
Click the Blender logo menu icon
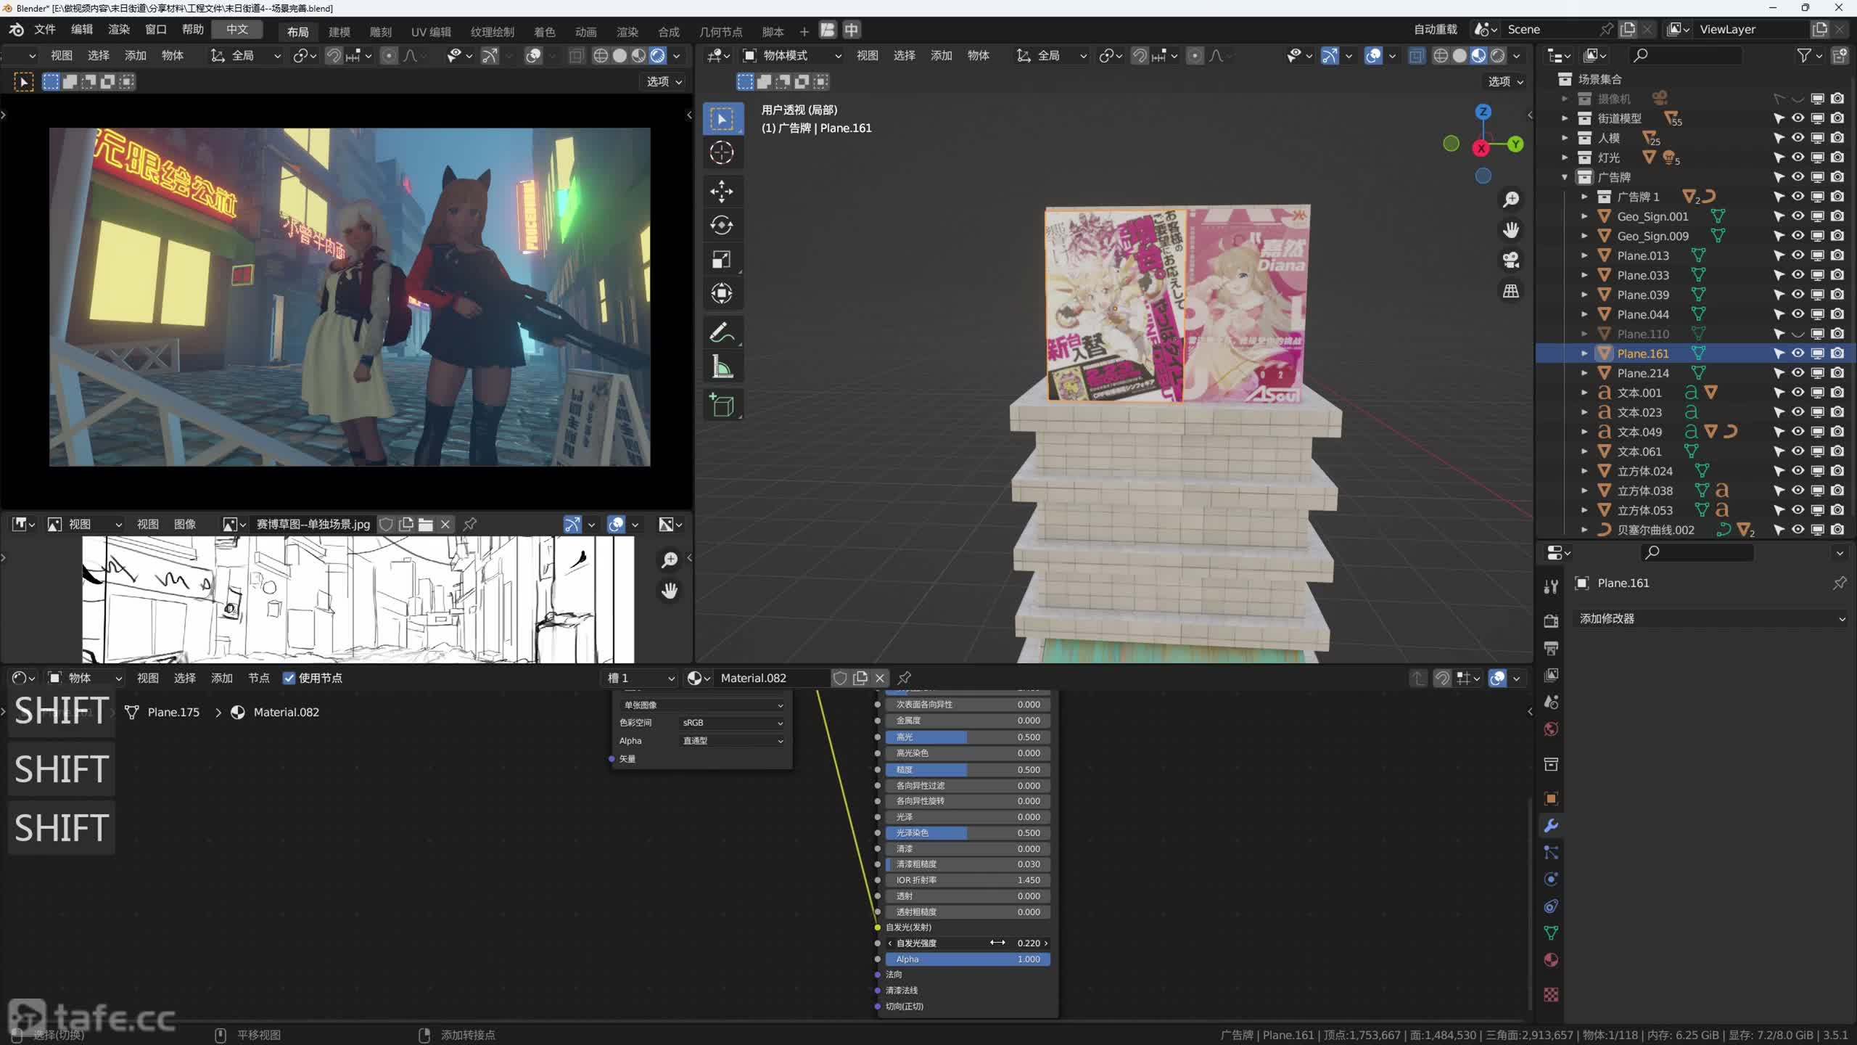point(16,30)
